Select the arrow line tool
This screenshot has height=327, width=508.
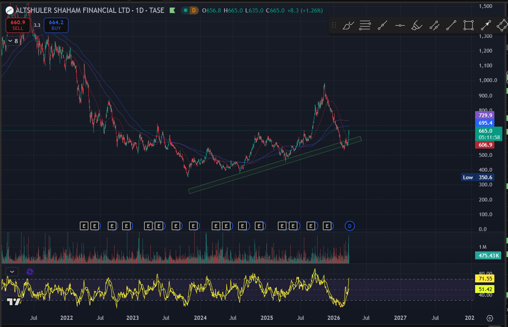coord(485,26)
